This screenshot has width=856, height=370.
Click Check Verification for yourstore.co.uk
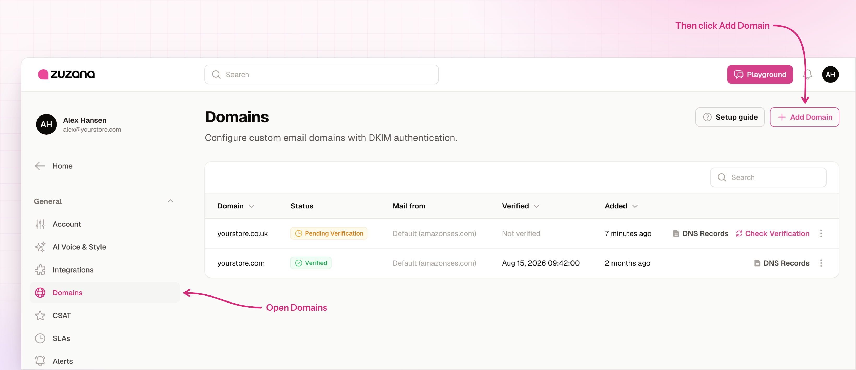pos(772,234)
